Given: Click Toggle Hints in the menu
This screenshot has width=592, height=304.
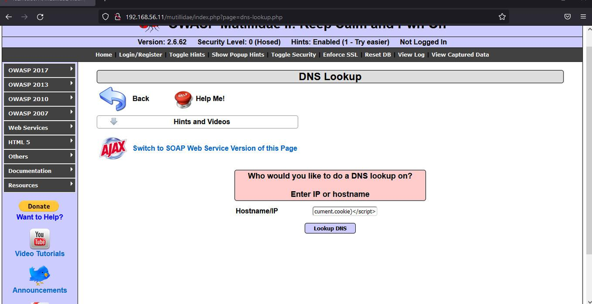Looking at the screenshot, I should click(x=187, y=55).
